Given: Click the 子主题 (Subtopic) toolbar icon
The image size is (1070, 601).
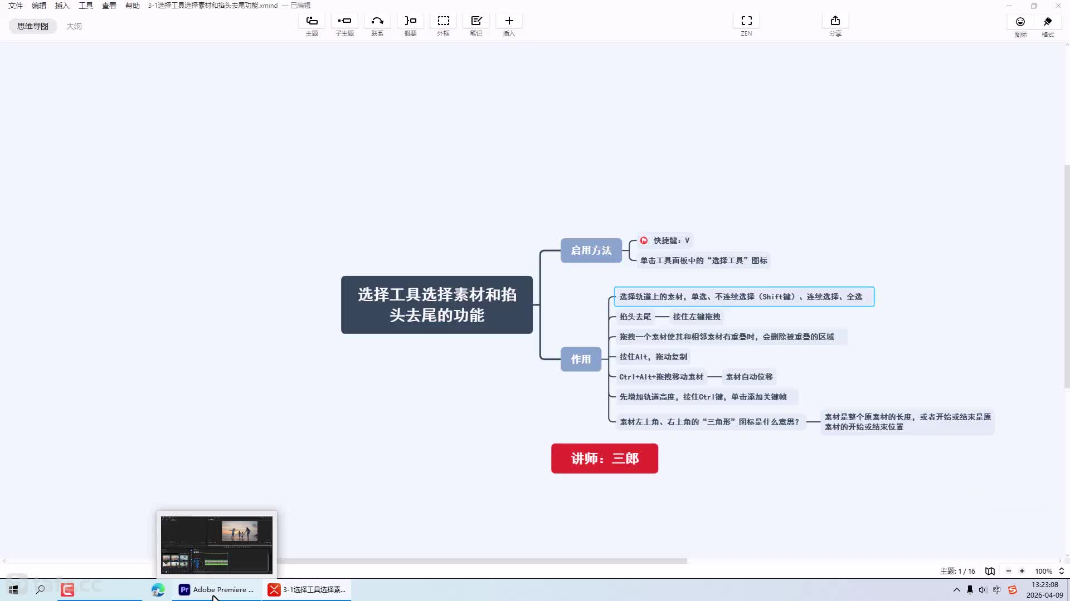Looking at the screenshot, I should (344, 21).
